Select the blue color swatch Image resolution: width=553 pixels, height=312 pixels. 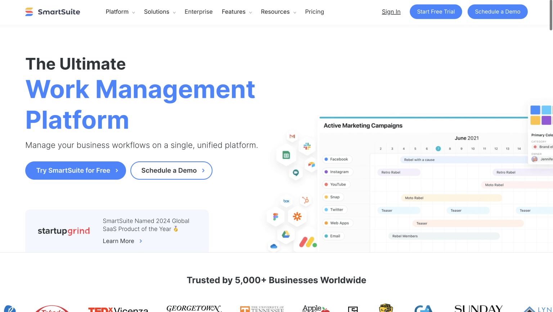tap(535, 110)
